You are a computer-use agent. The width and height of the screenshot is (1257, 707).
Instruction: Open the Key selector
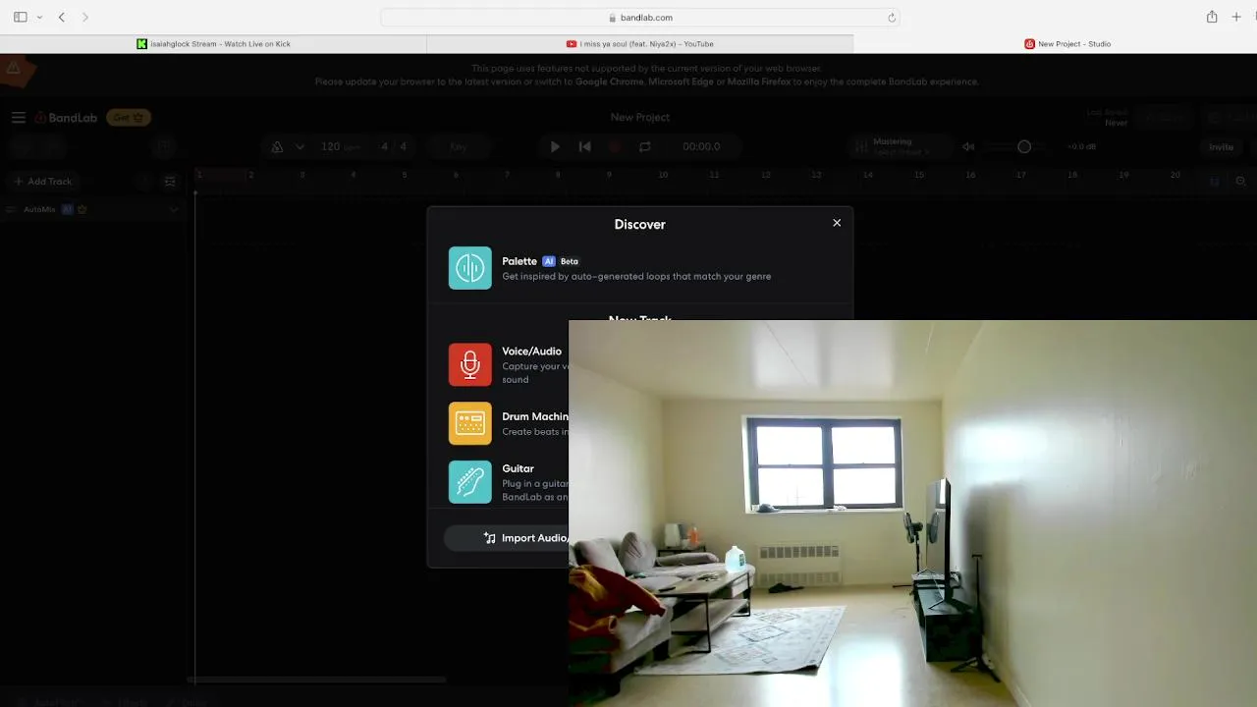pyautogui.click(x=459, y=147)
